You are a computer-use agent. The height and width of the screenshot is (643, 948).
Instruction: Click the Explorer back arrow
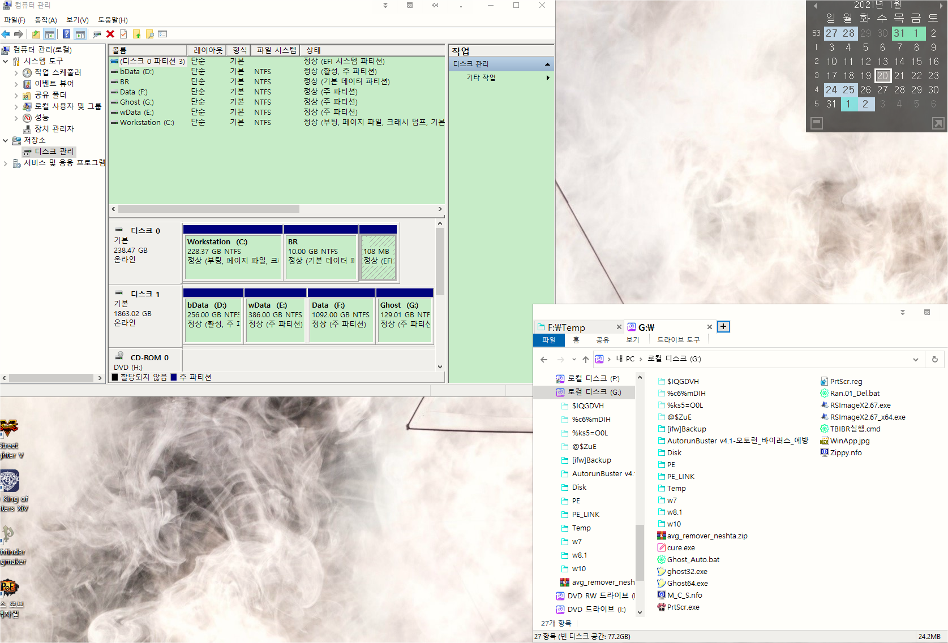pyautogui.click(x=544, y=359)
